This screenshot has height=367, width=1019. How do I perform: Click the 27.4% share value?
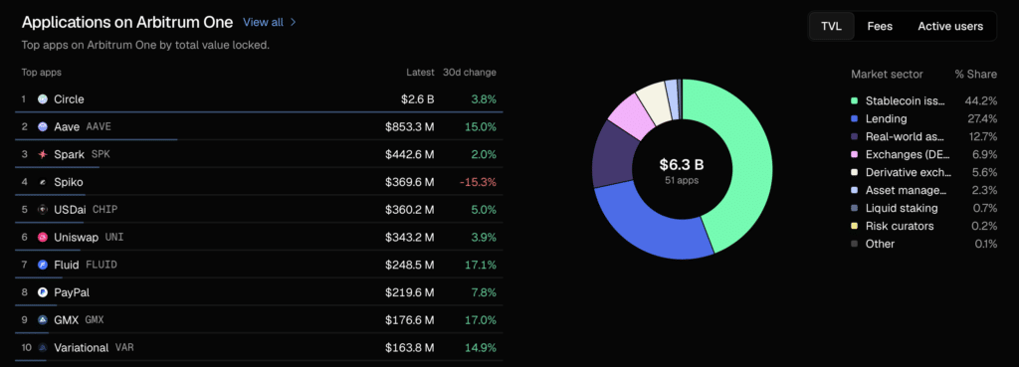982,119
